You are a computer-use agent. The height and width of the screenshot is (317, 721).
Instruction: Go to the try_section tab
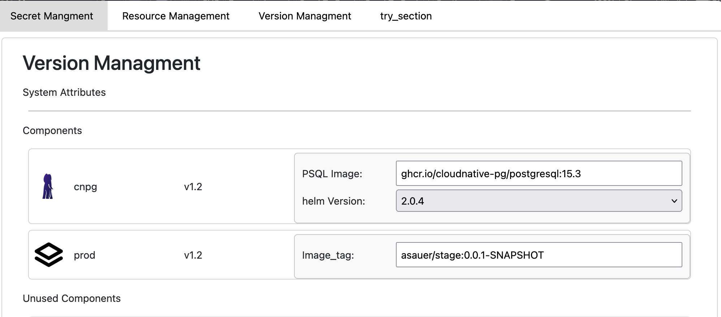point(406,16)
